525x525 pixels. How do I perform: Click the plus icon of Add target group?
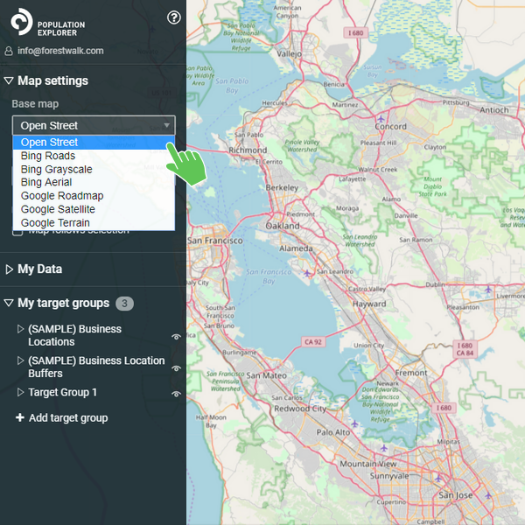(20, 417)
